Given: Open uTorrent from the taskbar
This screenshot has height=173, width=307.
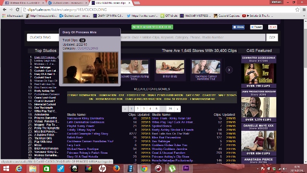Looking at the screenshot, I should coord(172,169).
